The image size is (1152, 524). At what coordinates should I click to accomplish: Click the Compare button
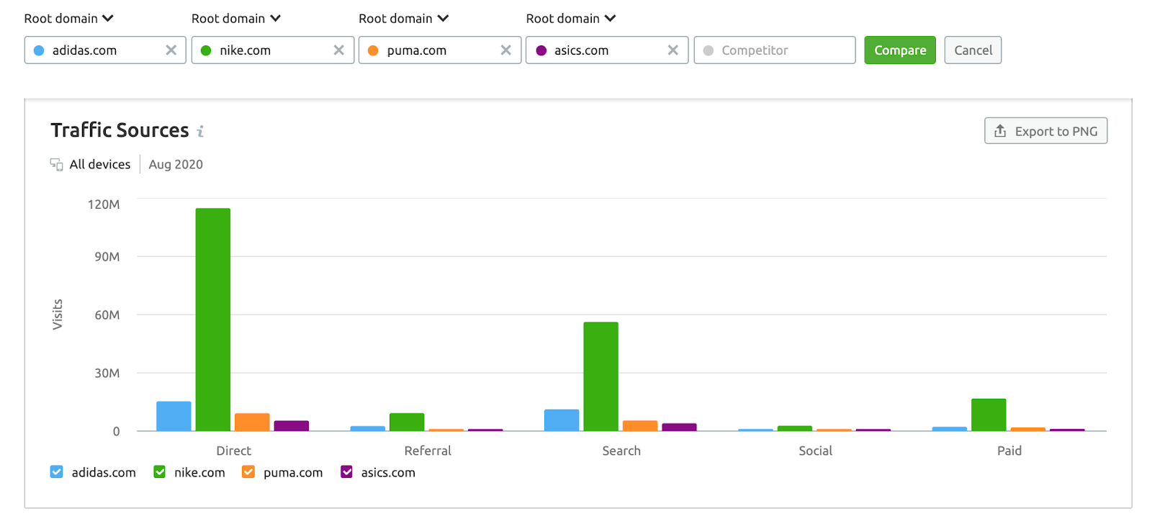tap(900, 50)
